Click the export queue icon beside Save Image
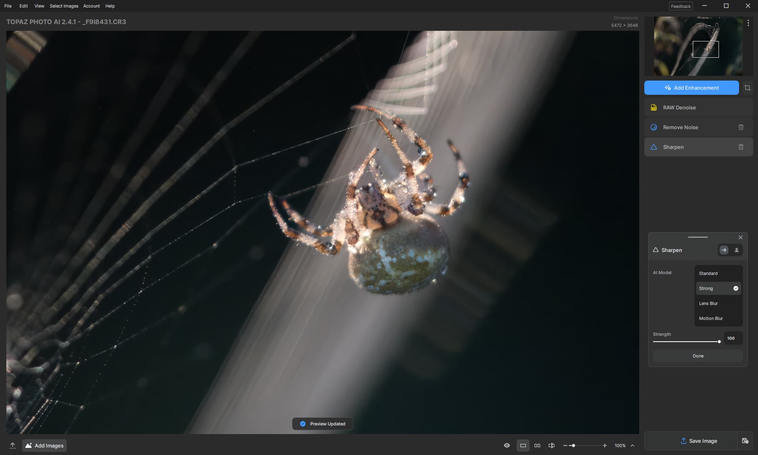 [x=745, y=441]
